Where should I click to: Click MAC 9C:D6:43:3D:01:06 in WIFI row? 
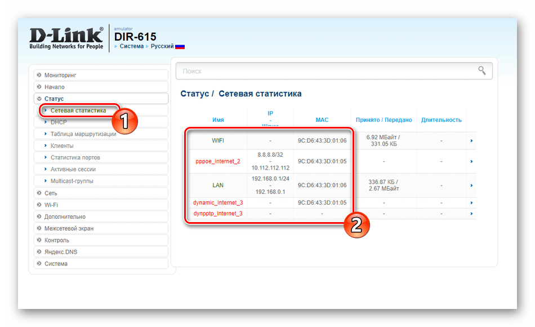(322, 141)
